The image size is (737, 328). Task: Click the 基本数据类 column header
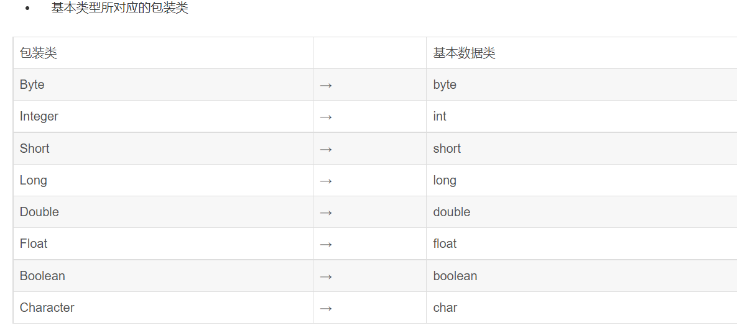[x=582, y=53]
